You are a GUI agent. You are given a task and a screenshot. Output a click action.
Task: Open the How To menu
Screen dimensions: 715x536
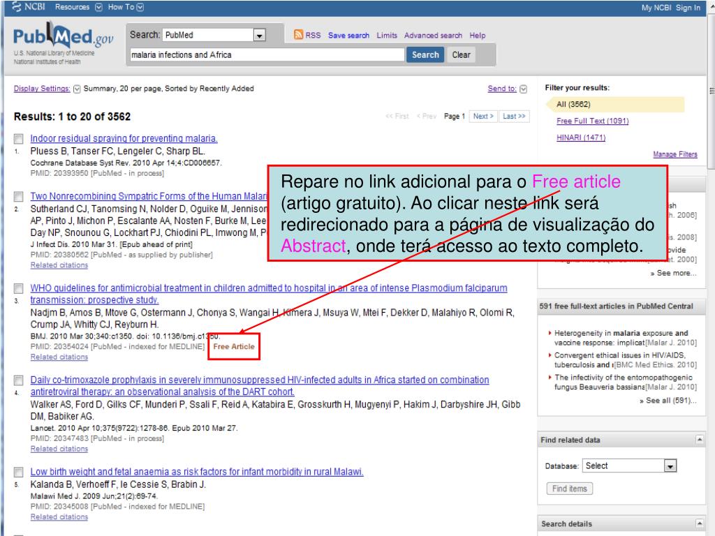coord(121,7)
